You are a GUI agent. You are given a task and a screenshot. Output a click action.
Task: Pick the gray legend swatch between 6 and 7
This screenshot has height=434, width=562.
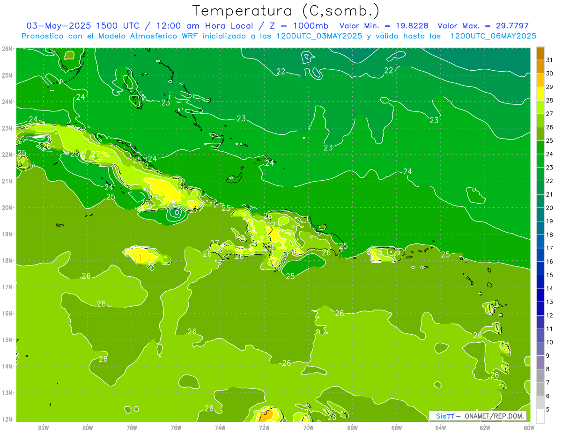click(540, 389)
